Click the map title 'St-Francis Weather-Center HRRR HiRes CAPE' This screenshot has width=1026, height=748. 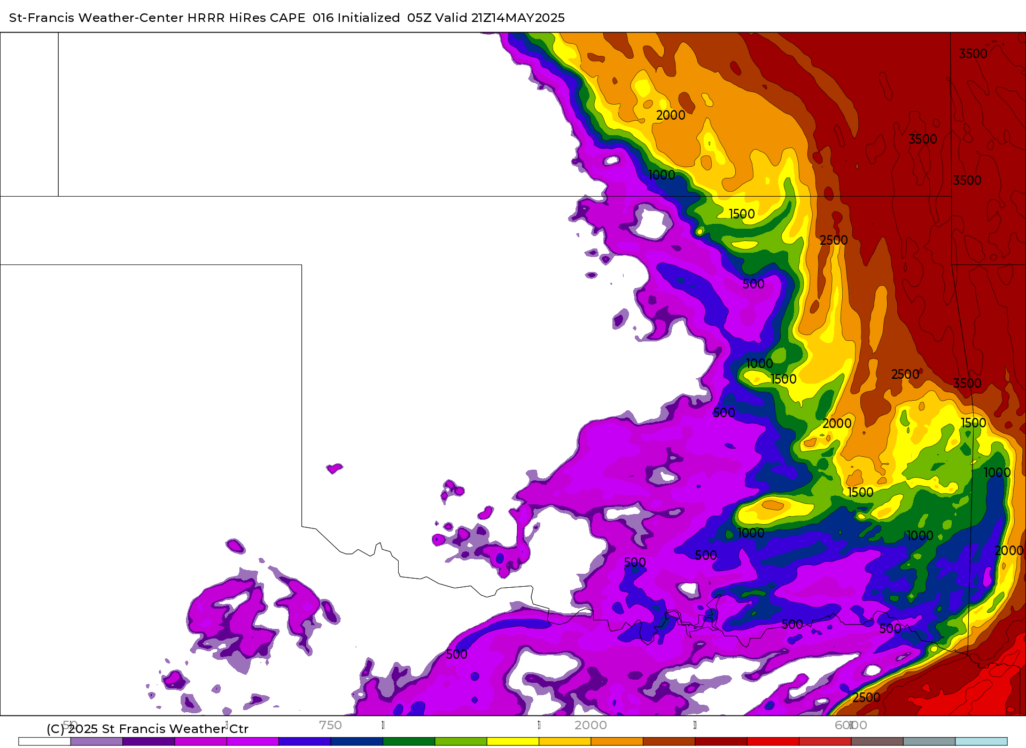tap(157, 18)
